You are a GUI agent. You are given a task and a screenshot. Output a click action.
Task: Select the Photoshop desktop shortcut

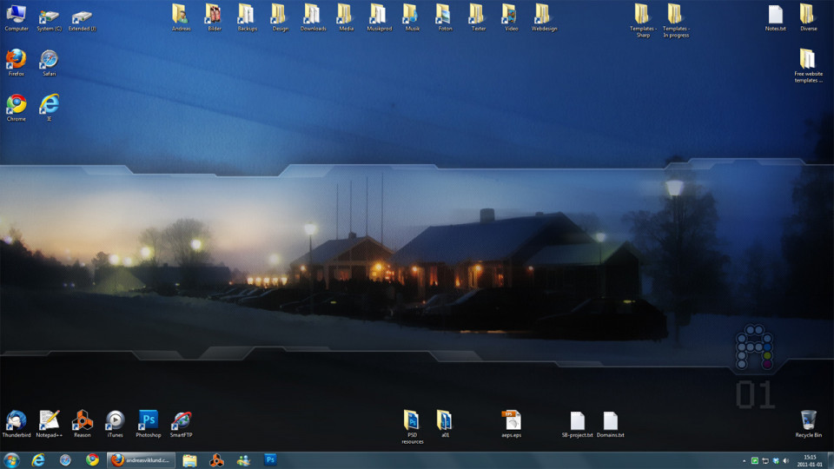click(x=148, y=424)
